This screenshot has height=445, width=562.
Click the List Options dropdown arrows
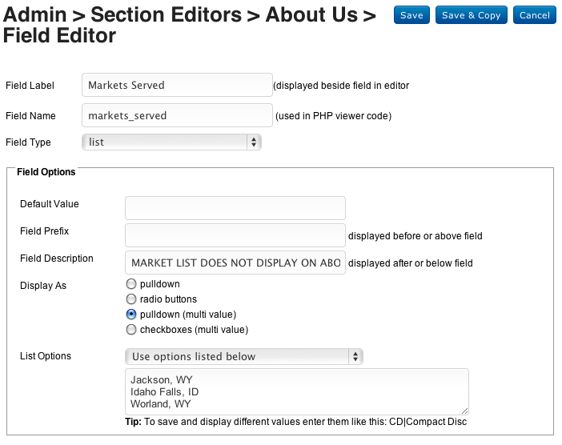[356, 356]
